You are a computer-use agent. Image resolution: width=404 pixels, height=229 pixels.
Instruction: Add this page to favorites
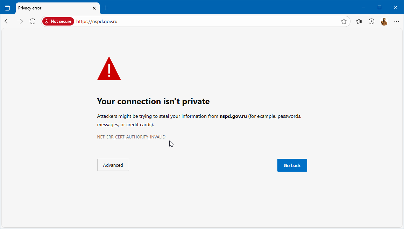[343, 21]
